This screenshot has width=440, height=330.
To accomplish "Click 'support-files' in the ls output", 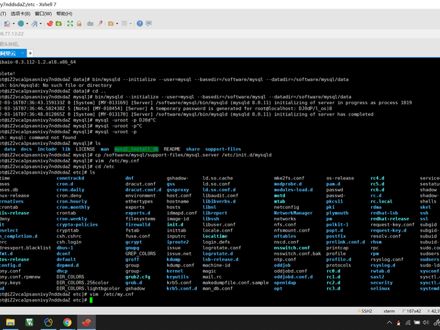I will [223, 149].
